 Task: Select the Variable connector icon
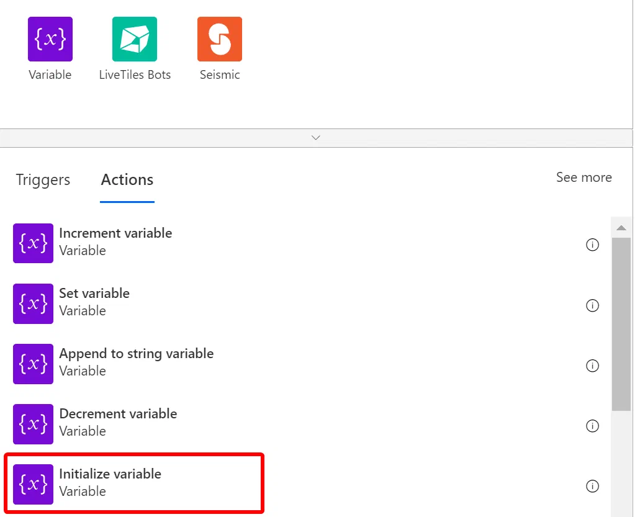(50, 39)
